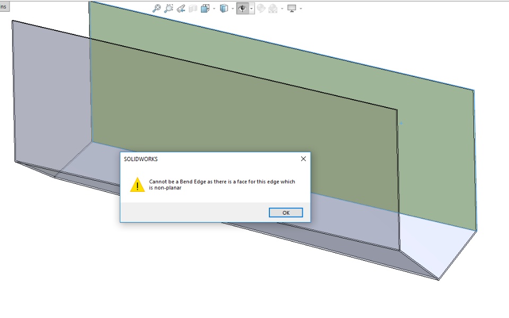Click the Edit Appearance sphere icon

261,8
